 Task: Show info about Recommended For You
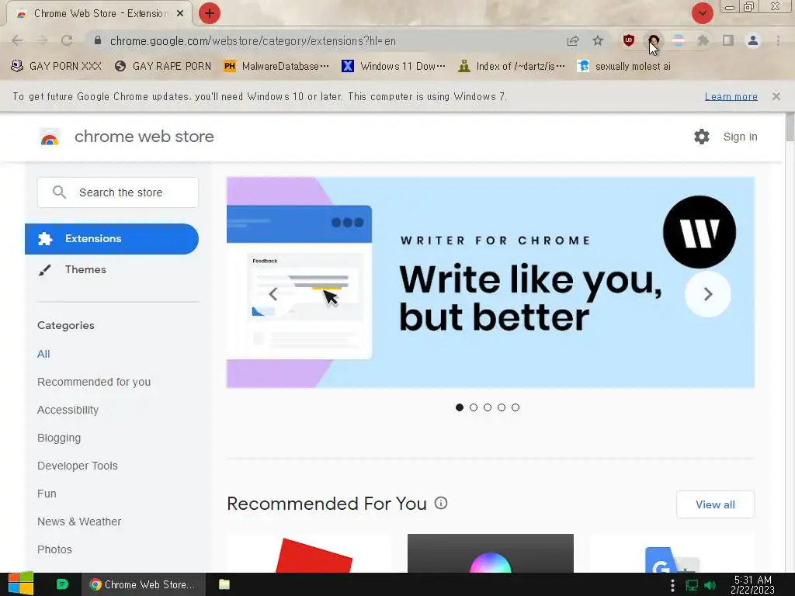tap(441, 503)
